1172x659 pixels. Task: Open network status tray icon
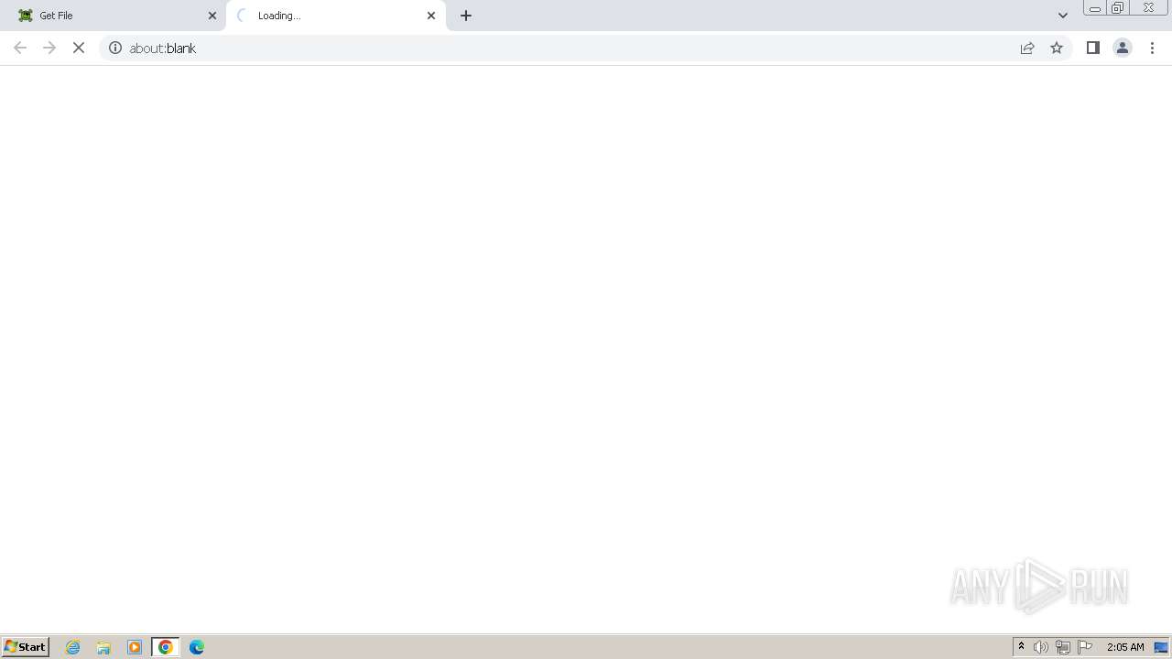point(1063,647)
